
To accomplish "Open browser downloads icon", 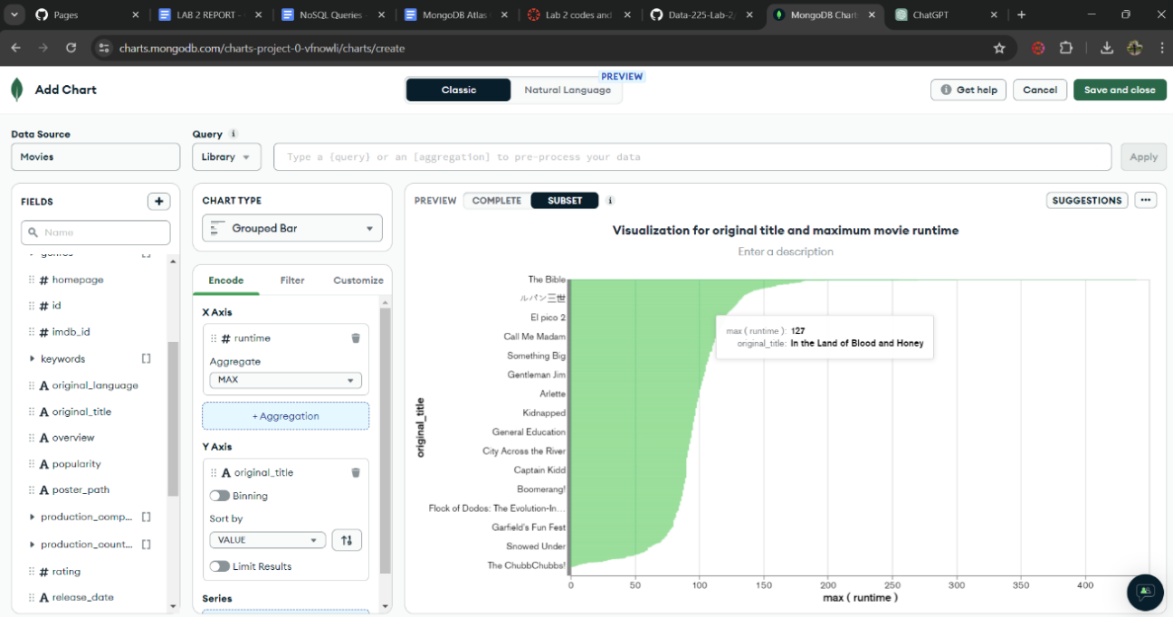I will click(x=1107, y=48).
